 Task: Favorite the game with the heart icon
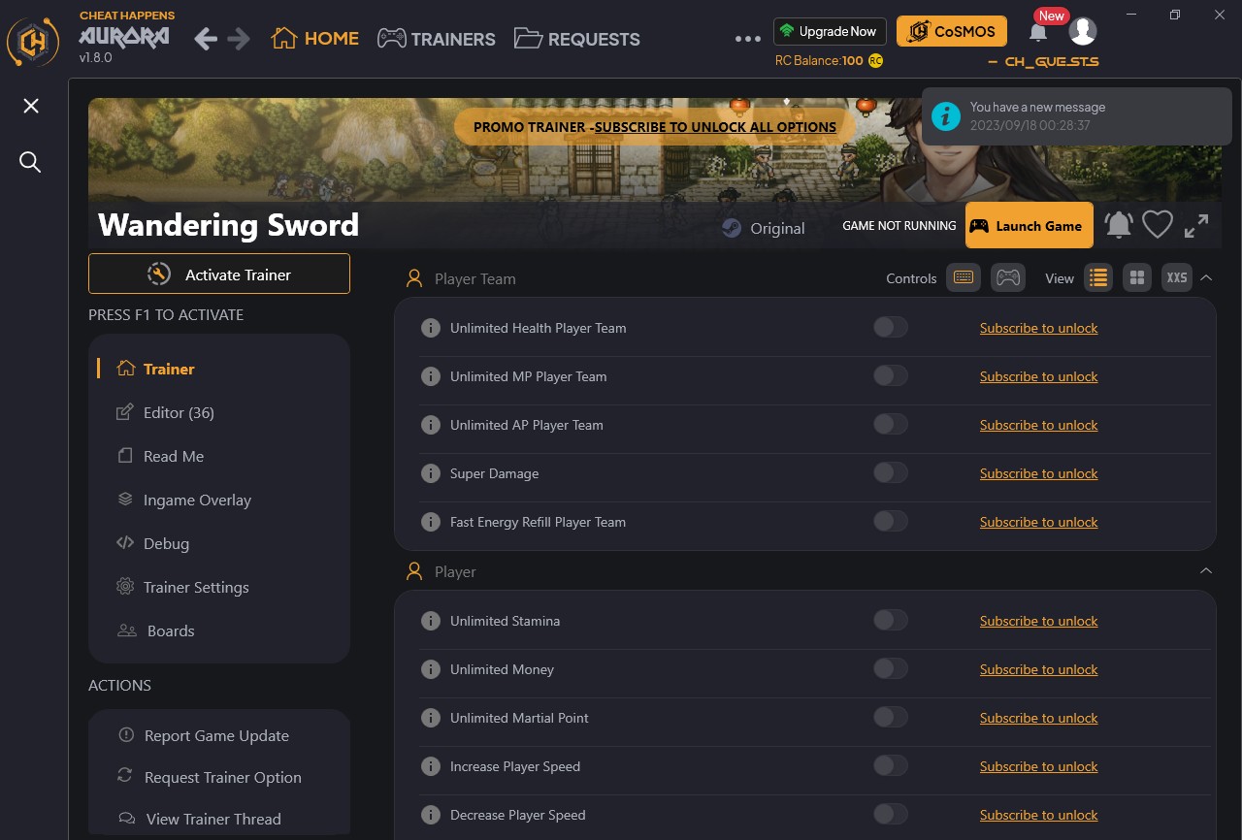pyautogui.click(x=1158, y=225)
